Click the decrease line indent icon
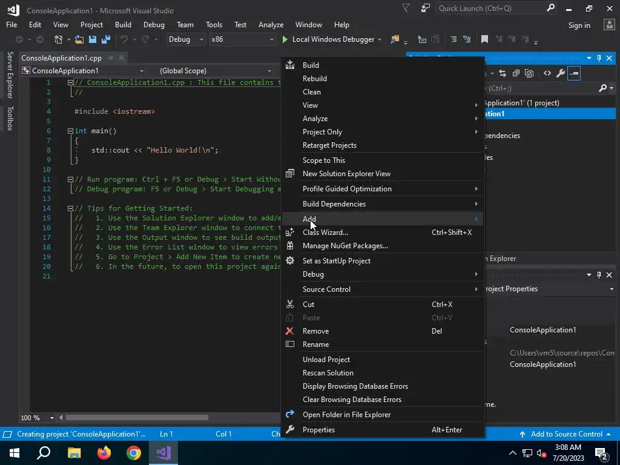The height and width of the screenshot is (465, 620). (453, 39)
